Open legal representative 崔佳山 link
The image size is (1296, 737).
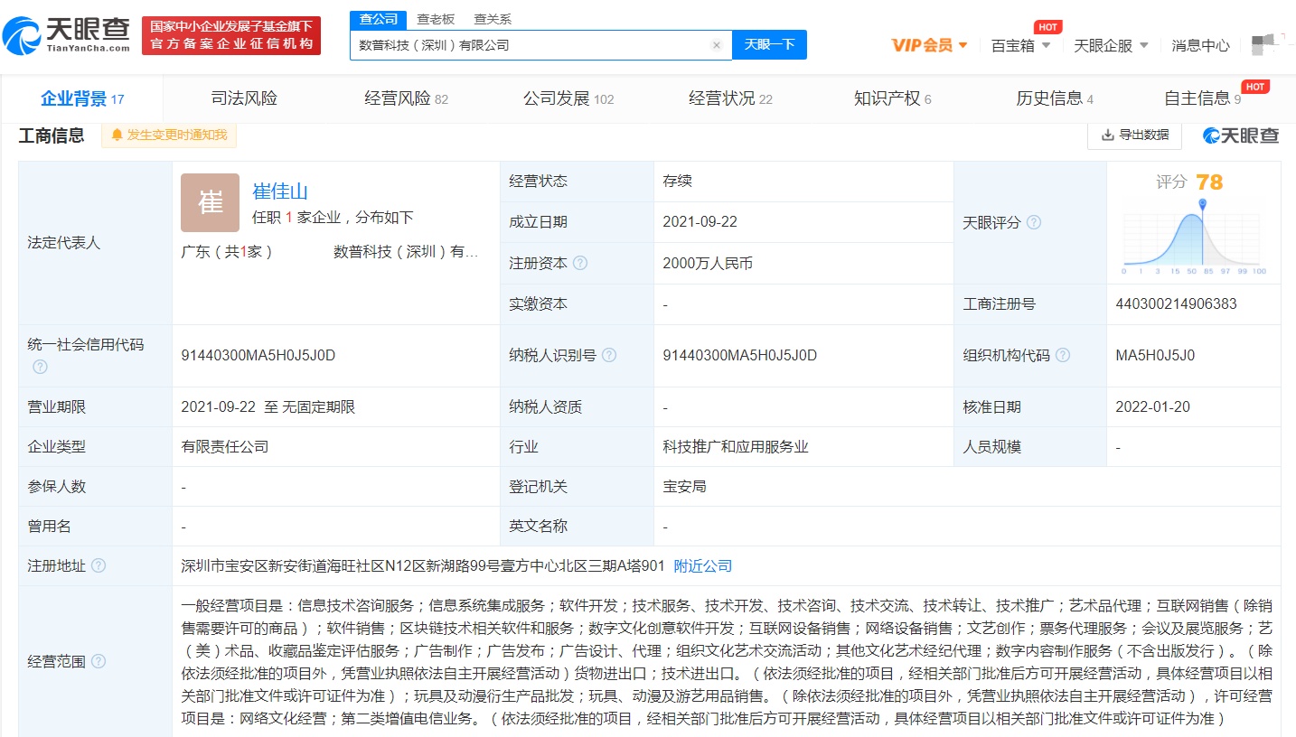click(x=280, y=191)
